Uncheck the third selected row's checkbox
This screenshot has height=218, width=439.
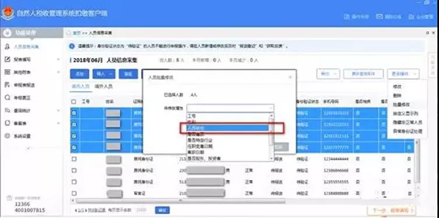pyautogui.click(x=73, y=136)
